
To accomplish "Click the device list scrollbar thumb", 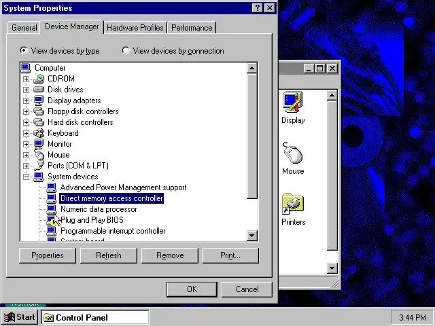I will (252, 136).
